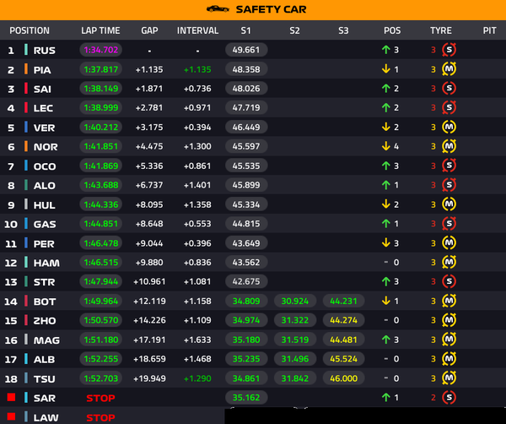Screen dimensions: 506x424
Task: Click ZHO medium tyre icon
Action: click(x=449, y=320)
